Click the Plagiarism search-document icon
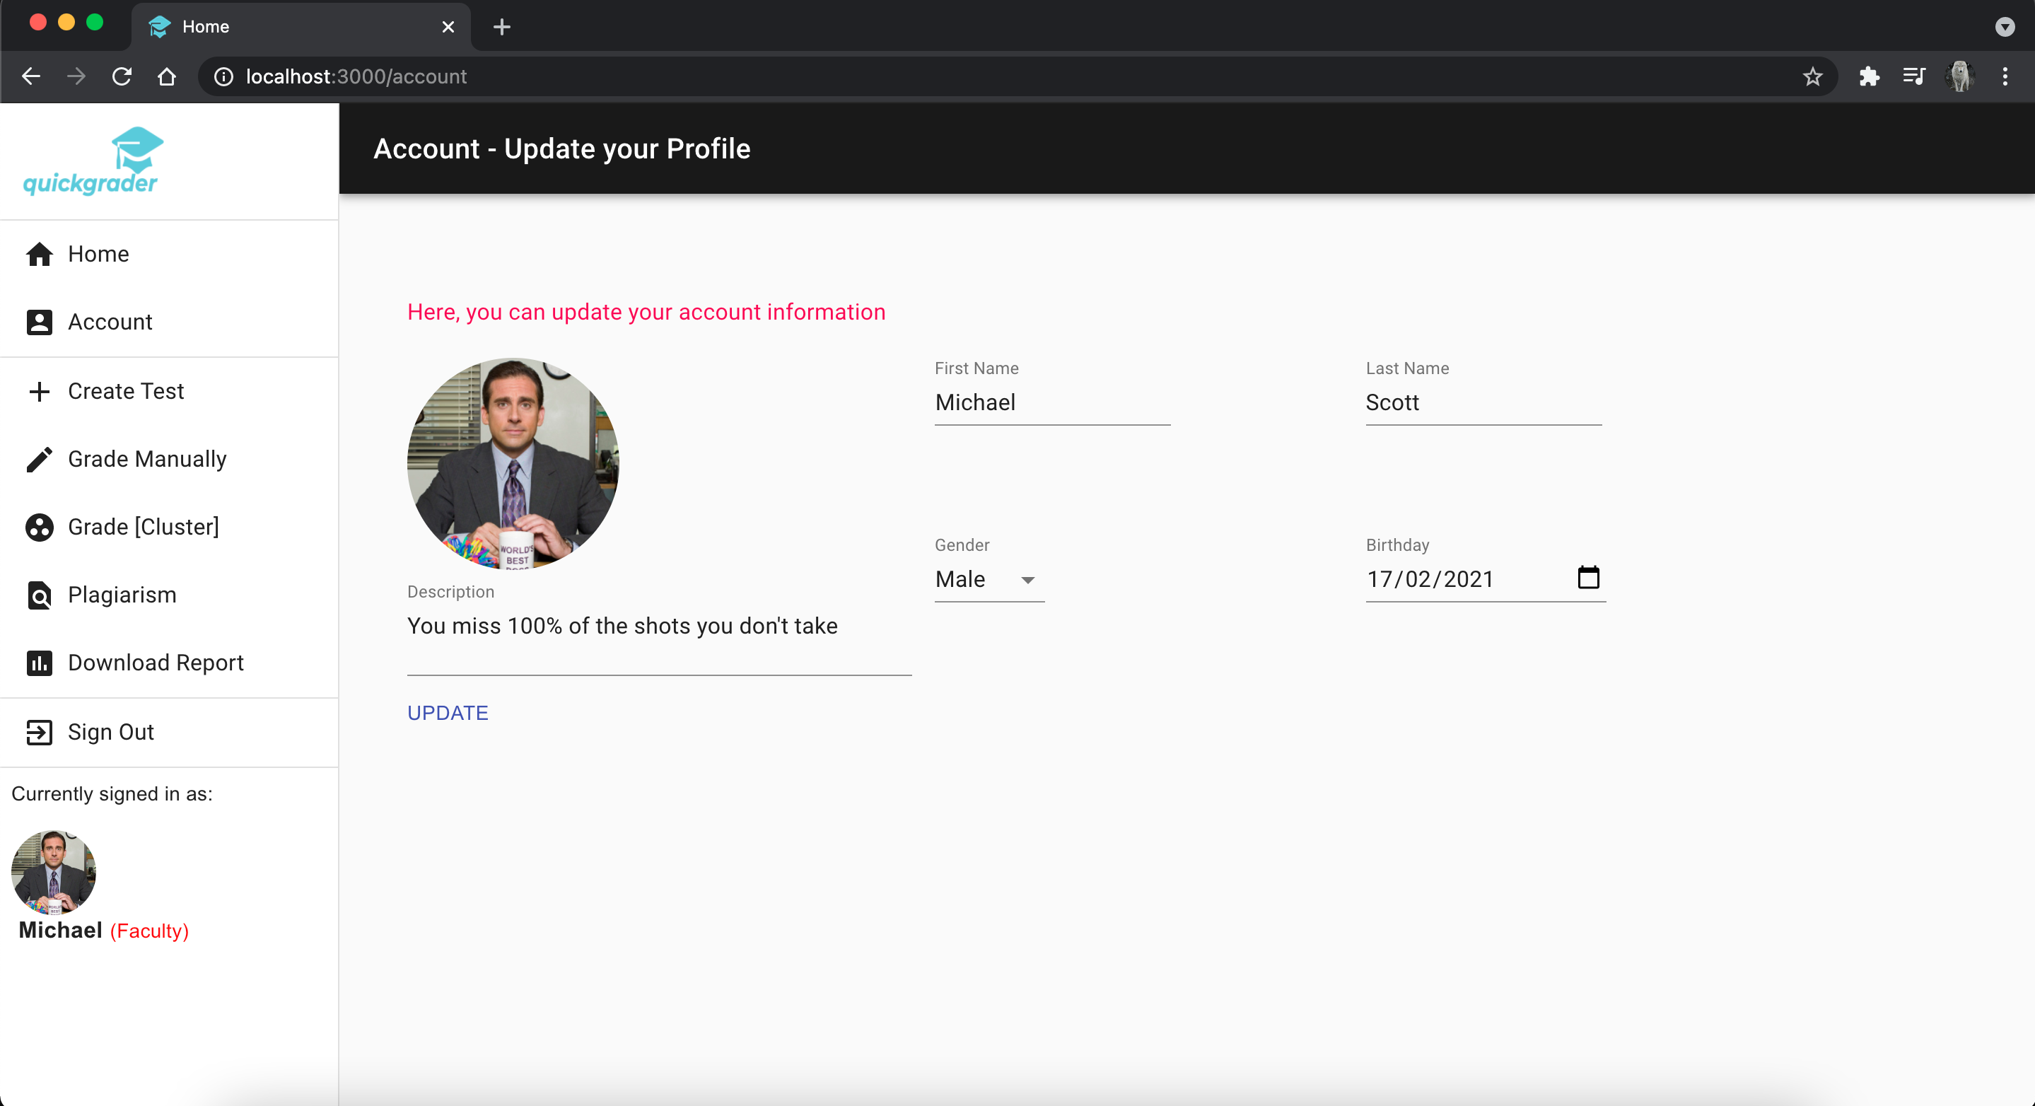This screenshot has width=2035, height=1106. 39,595
